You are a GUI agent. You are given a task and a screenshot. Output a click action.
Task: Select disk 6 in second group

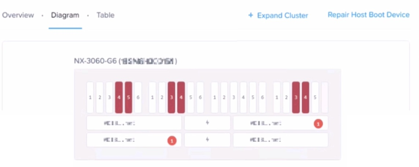pyautogui.click(x=200, y=97)
